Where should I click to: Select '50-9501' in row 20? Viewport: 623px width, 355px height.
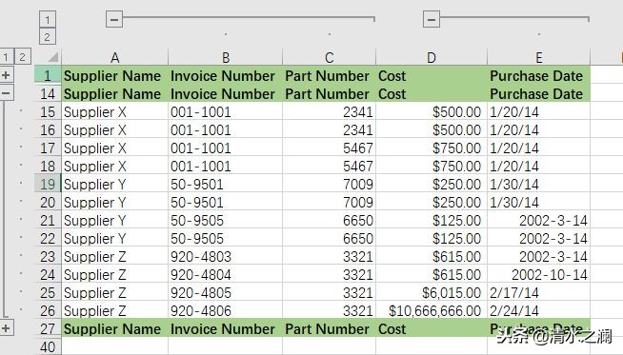(225, 202)
